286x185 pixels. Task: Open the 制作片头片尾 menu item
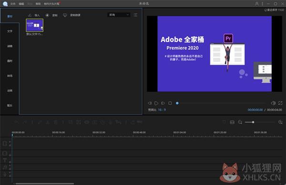pyautogui.click(x=51, y=4)
